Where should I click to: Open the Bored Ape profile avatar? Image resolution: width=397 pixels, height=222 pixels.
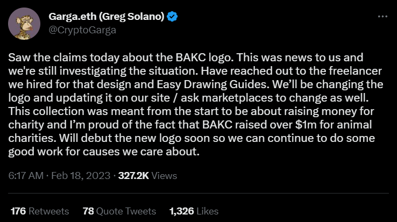23,24
